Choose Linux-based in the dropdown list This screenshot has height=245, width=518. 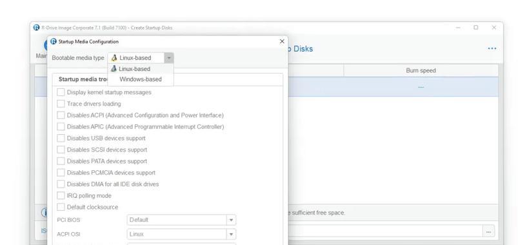click(141, 69)
